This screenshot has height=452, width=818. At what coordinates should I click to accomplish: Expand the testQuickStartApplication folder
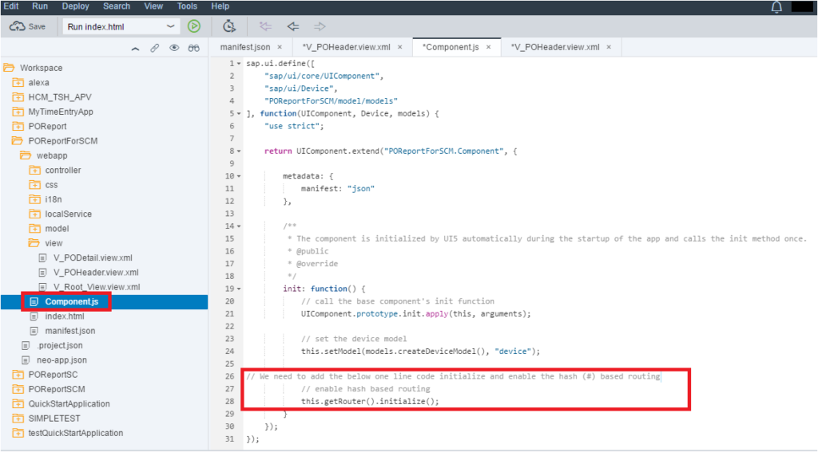tap(18, 433)
